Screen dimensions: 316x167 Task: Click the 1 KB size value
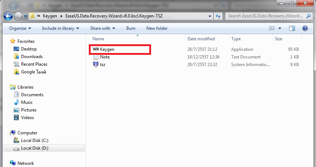pyautogui.click(x=295, y=57)
